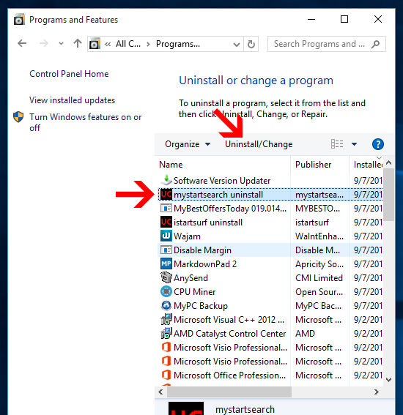Image resolution: width=403 pixels, height=415 pixels.
Task: Select the Wajam entry
Action: [270, 236]
